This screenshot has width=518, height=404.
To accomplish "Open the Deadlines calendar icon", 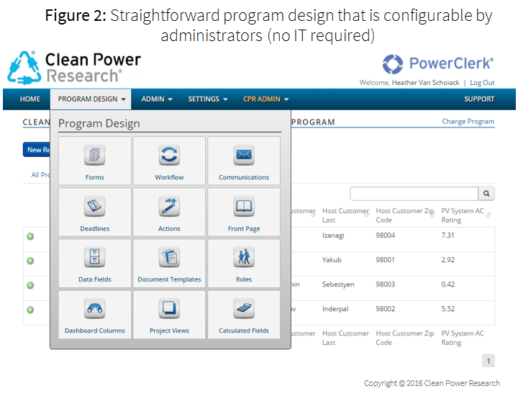I will coord(95,206).
